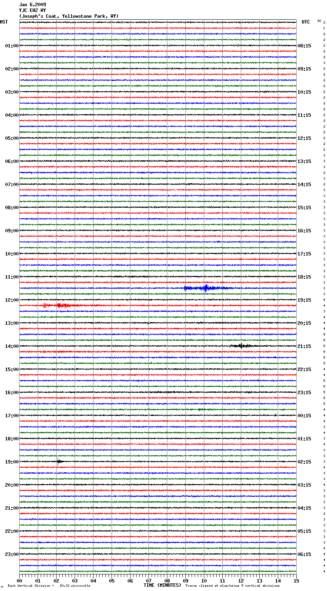Select the '04:00' MST time label
The width and height of the screenshot is (327, 591).
[x=12, y=115]
